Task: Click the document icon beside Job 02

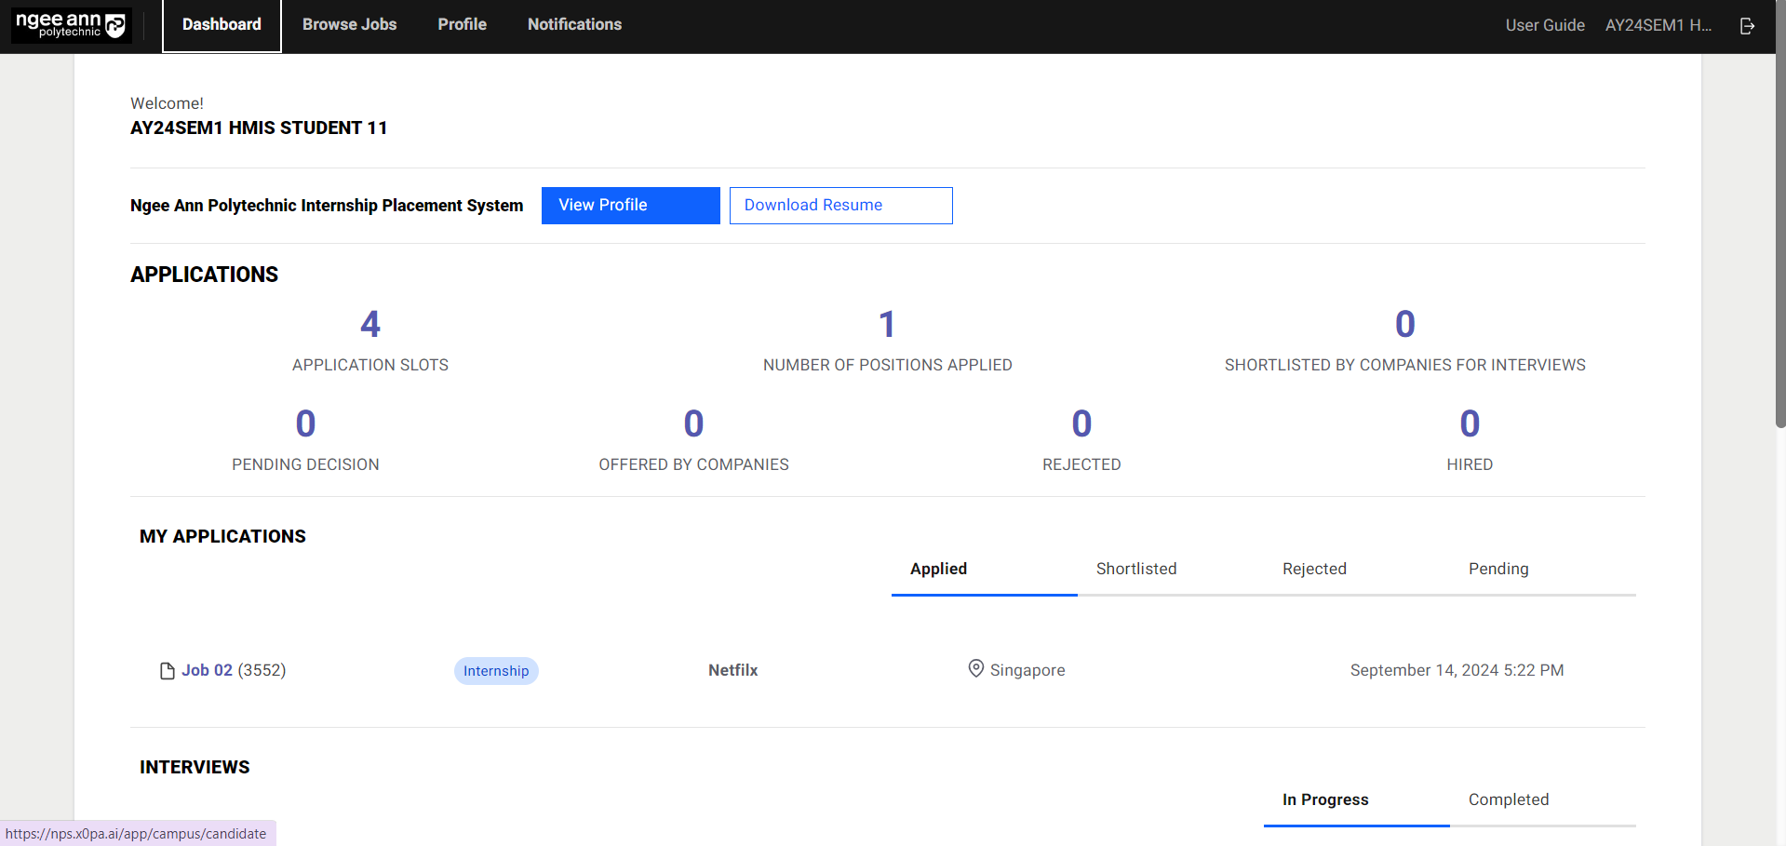Action: tap(168, 671)
